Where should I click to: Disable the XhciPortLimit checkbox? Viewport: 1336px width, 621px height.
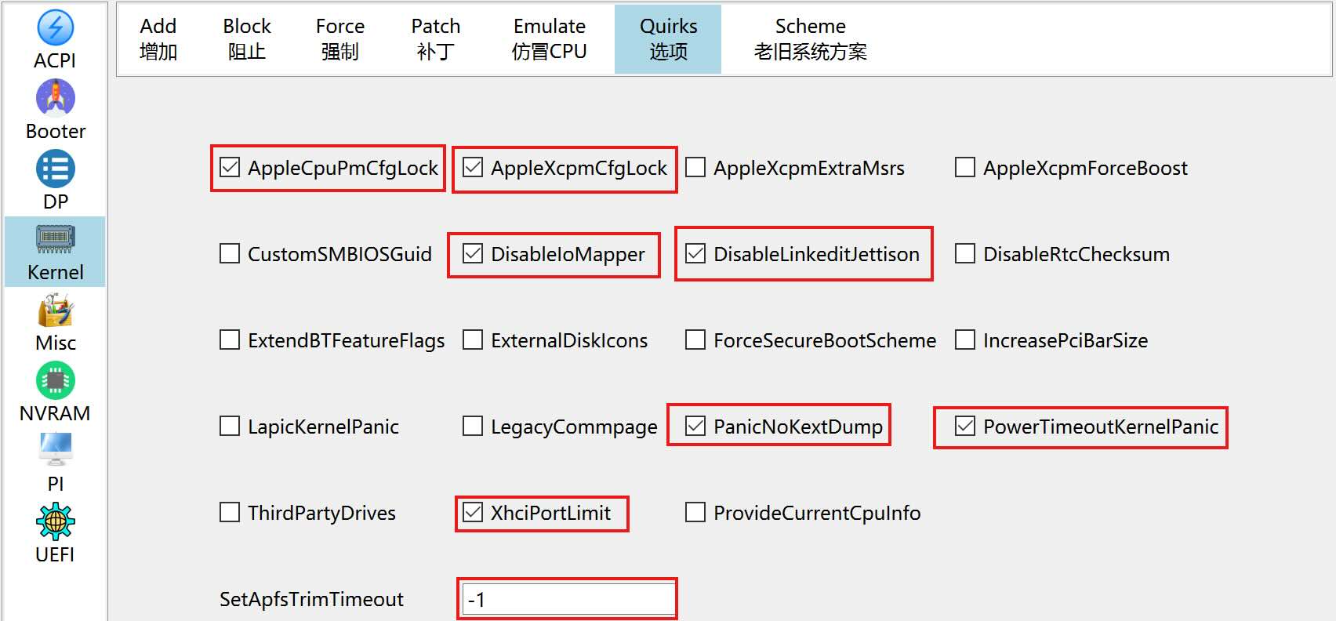coord(473,512)
